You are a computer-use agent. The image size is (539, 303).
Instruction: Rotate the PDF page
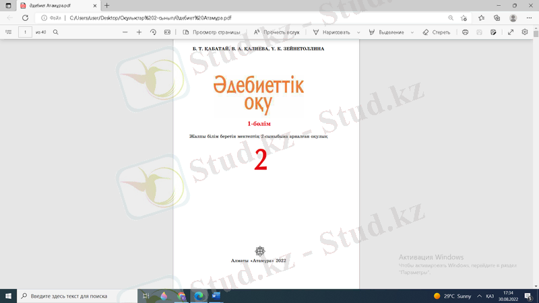coord(153,32)
